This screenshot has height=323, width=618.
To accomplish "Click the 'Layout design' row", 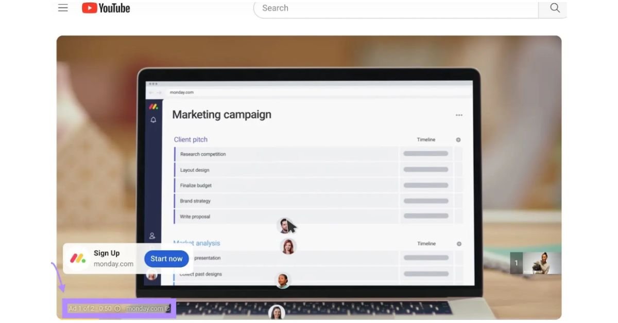I will click(x=286, y=170).
